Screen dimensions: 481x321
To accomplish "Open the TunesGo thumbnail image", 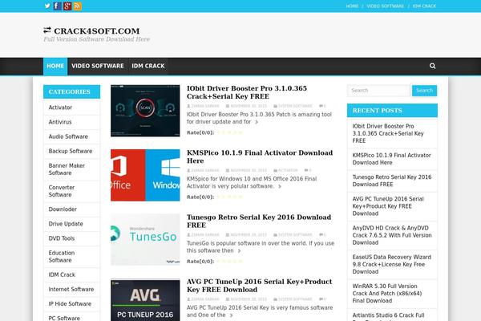I will [145, 240].
